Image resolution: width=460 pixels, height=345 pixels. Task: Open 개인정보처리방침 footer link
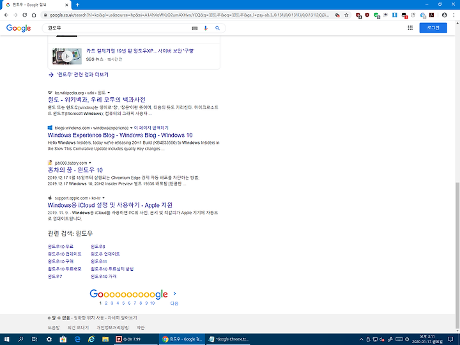112,328
